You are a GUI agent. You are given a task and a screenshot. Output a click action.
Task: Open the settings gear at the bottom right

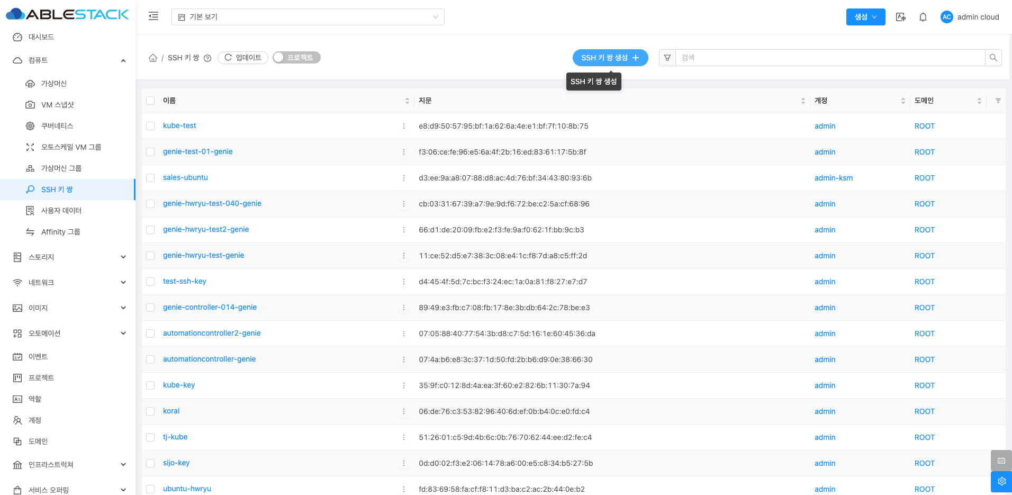click(x=1001, y=481)
